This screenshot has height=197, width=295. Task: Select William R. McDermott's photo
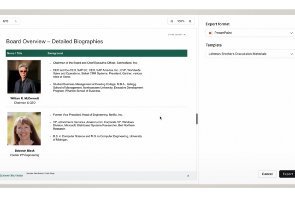(x=24, y=77)
